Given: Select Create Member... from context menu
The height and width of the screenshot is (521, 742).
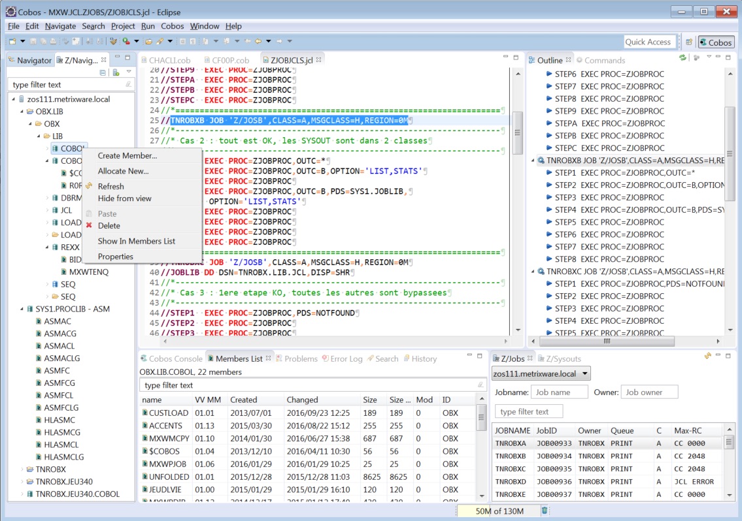Looking at the screenshot, I should (x=142, y=155).
